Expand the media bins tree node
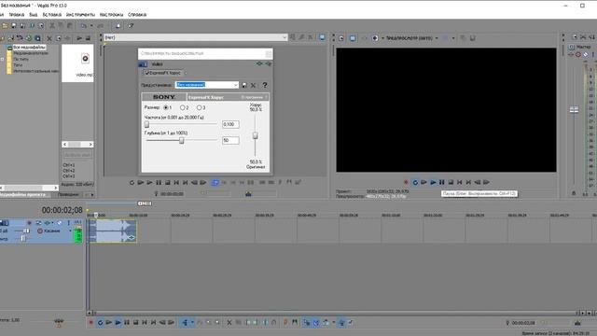Screen dimensions: 597x336 click(x=2, y=59)
